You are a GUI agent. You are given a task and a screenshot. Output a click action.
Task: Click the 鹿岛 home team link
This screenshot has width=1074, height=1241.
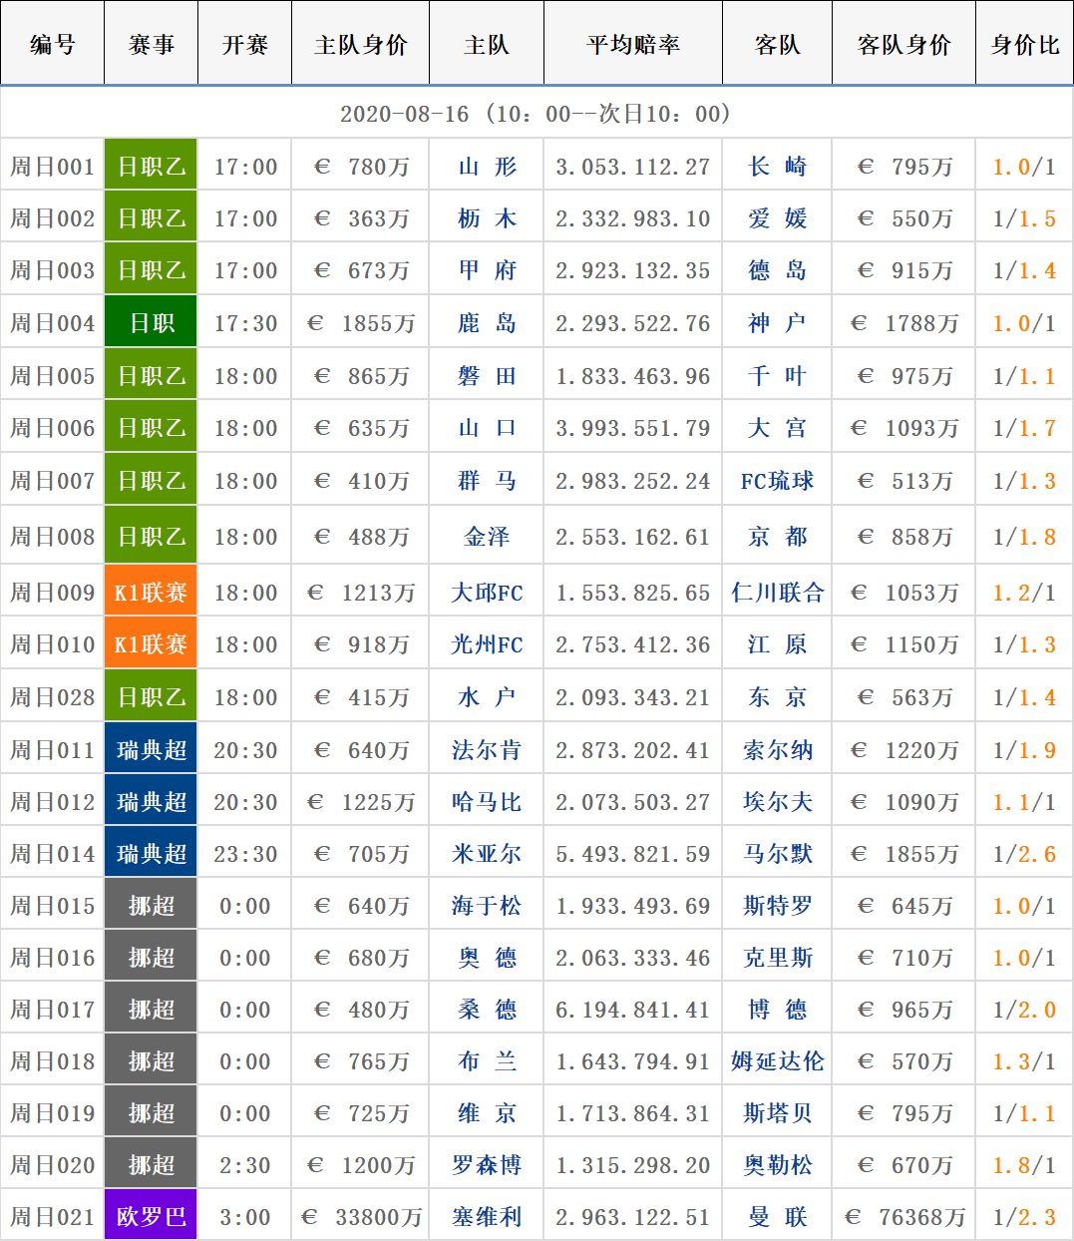487,323
